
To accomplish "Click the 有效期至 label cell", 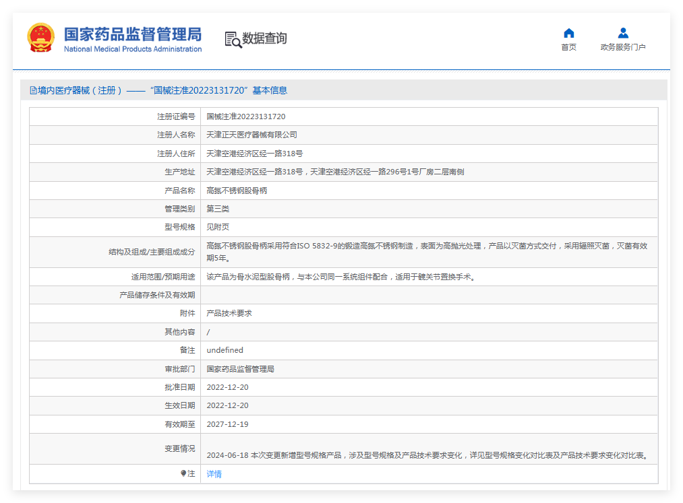I will coord(115,424).
